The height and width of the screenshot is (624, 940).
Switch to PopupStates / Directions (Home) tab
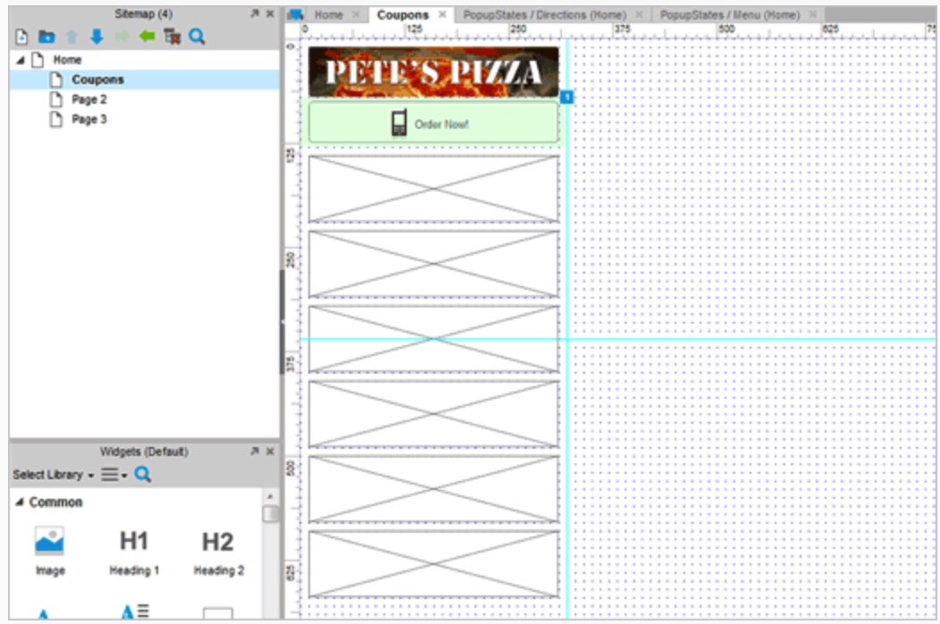[544, 15]
